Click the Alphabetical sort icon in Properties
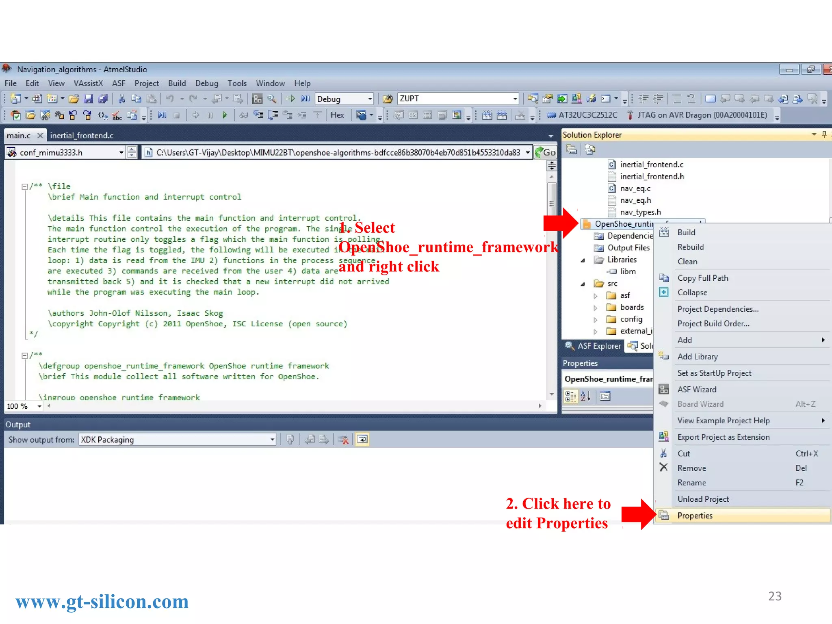The image size is (832, 624). 585,396
